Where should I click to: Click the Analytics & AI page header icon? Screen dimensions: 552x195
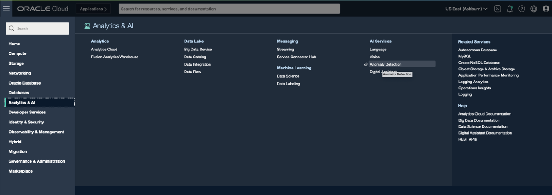87,26
